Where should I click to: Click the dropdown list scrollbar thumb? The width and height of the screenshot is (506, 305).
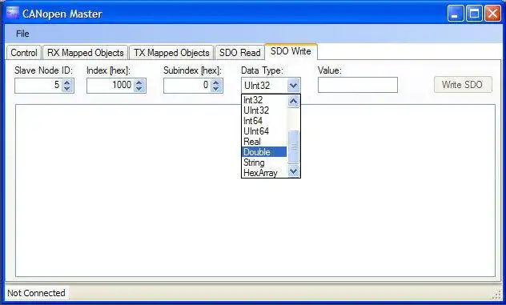click(x=293, y=146)
